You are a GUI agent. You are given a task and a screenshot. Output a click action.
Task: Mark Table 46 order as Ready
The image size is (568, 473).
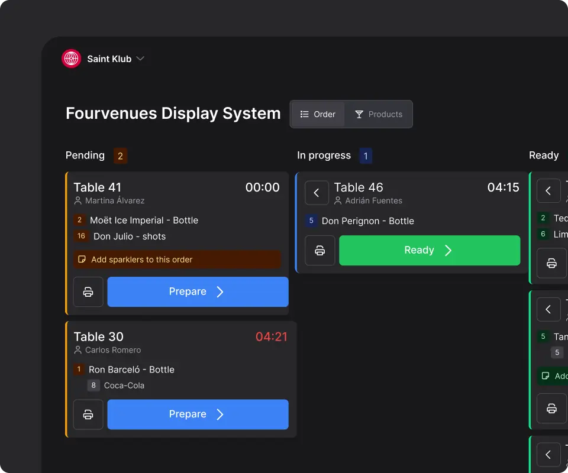coord(430,251)
